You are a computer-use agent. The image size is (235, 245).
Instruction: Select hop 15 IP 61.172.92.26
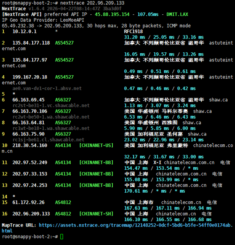[x=29, y=202]
